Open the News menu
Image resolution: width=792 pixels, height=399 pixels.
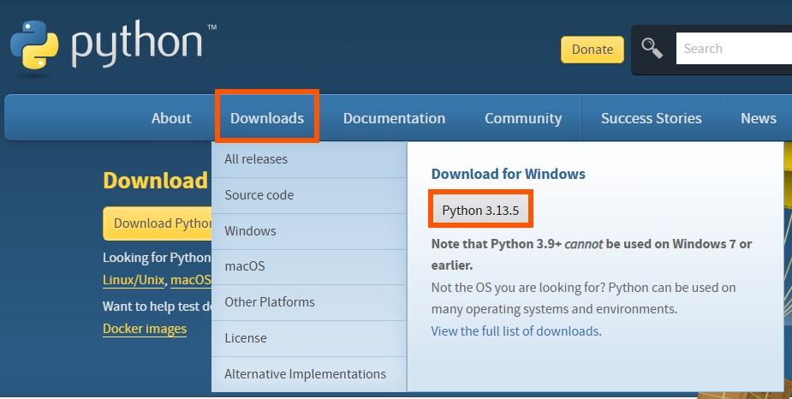coord(758,118)
